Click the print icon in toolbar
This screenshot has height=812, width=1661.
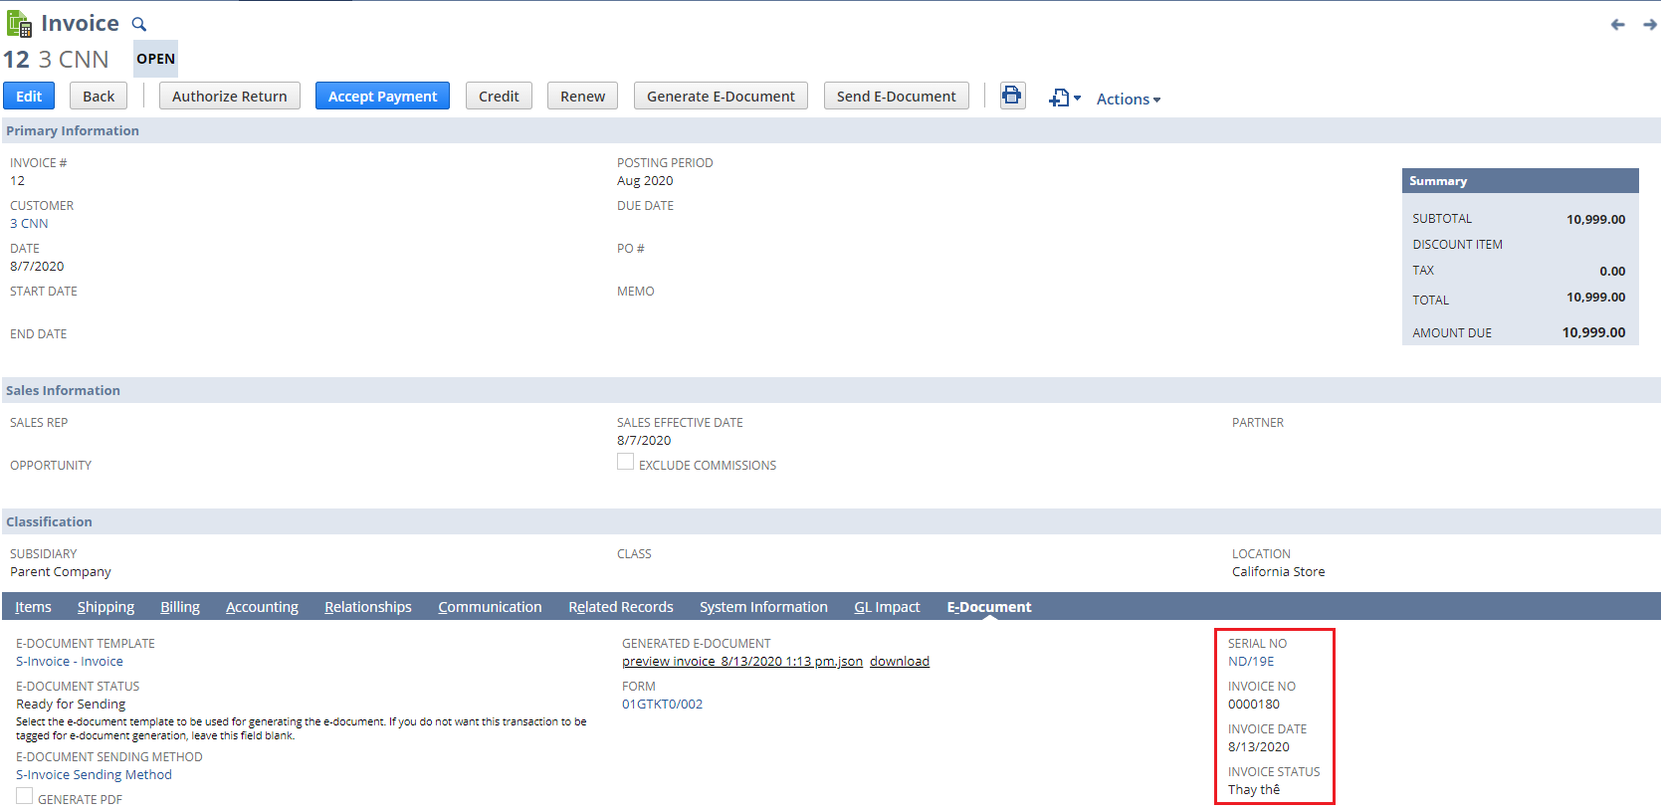click(1012, 96)
